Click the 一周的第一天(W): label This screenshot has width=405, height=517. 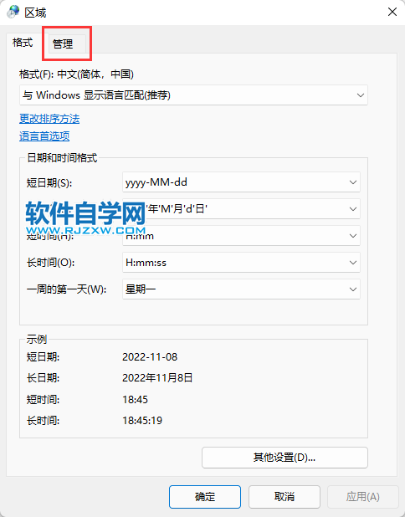click(x=66, y=289)
